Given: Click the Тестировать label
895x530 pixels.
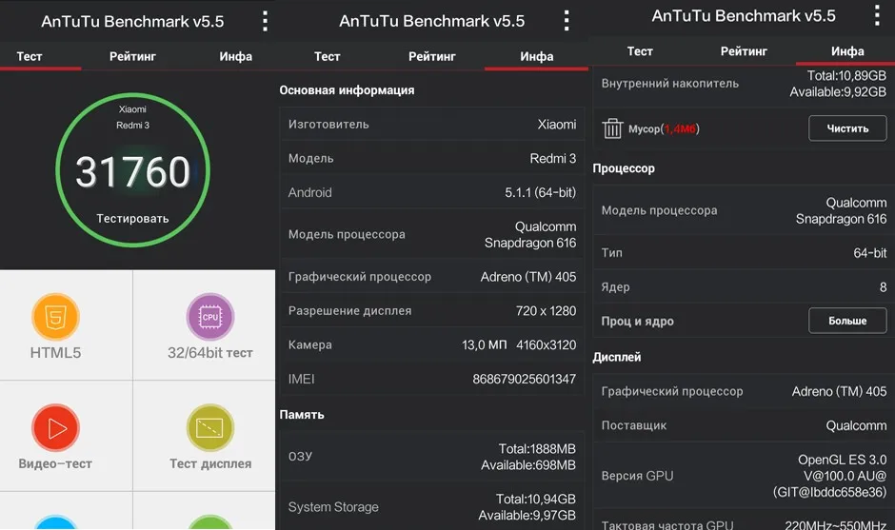Looking at the screenshot, I should 132,219.
